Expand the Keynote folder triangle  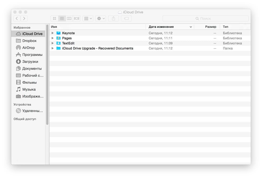tap(52, 33)
